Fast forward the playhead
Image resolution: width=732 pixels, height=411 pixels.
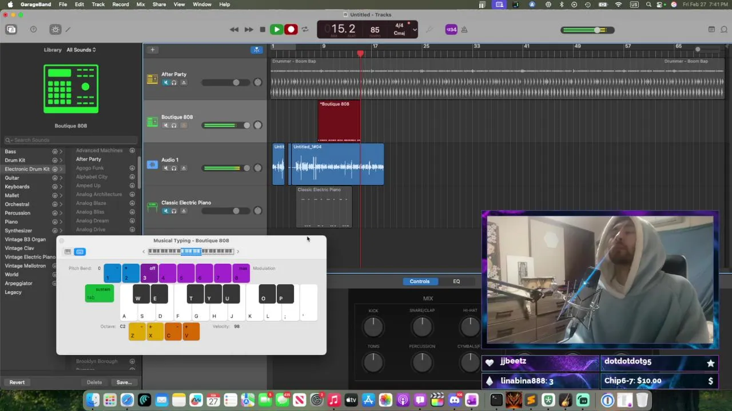[248, 30]
